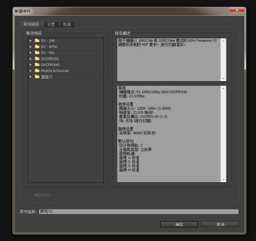This screenshot has width=256, height=241.
Task: Click the 编辑模式 P2 1080i/1080p line
Action: coord(153,92)
